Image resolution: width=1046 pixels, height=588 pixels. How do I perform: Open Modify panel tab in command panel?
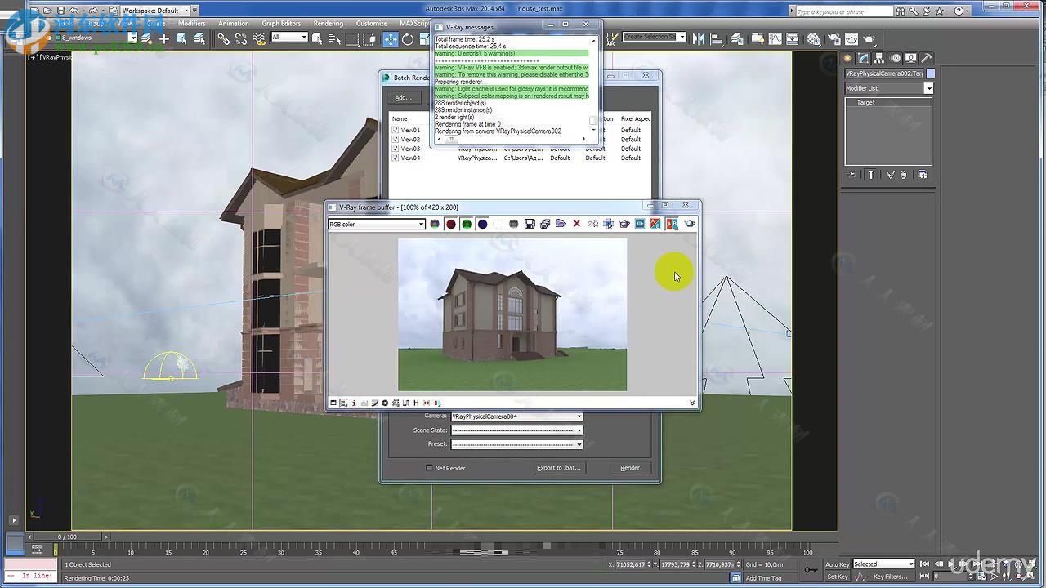(864, 58)
